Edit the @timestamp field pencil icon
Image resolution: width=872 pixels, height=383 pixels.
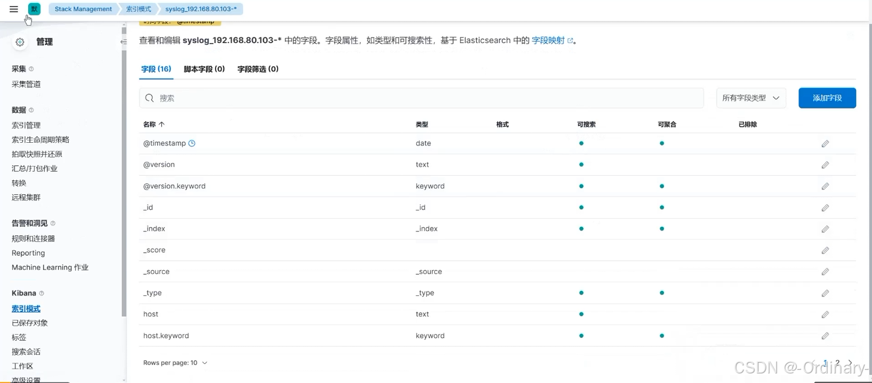(825, 143)
